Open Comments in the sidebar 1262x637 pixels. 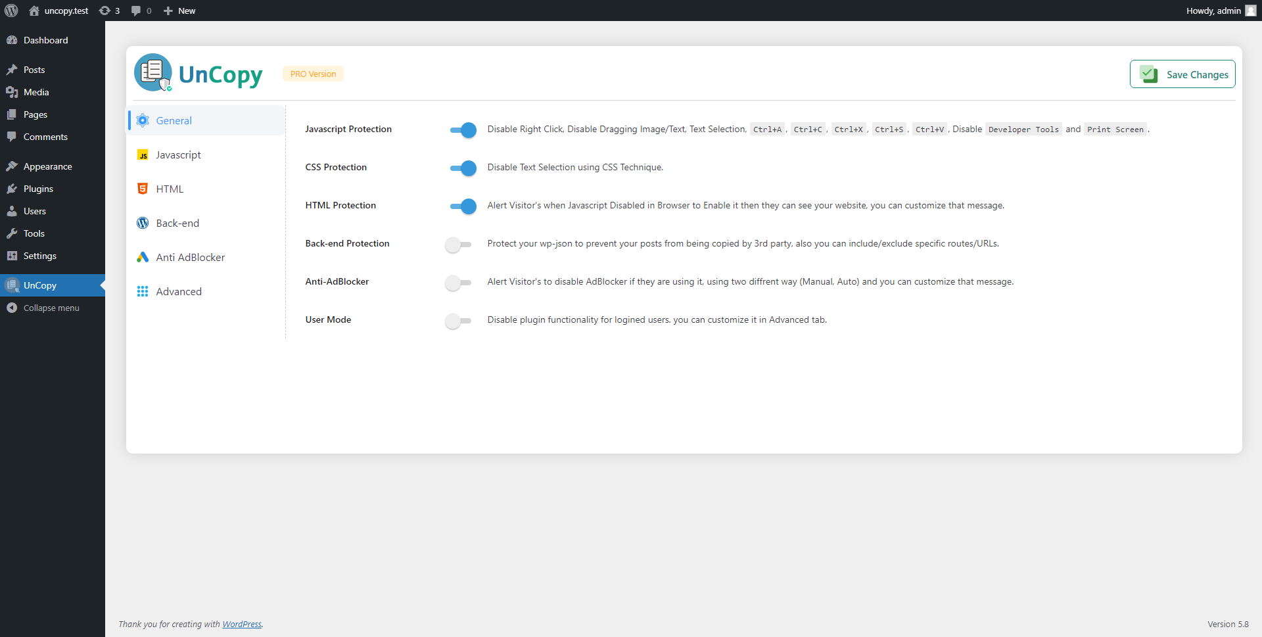point(53,137)
